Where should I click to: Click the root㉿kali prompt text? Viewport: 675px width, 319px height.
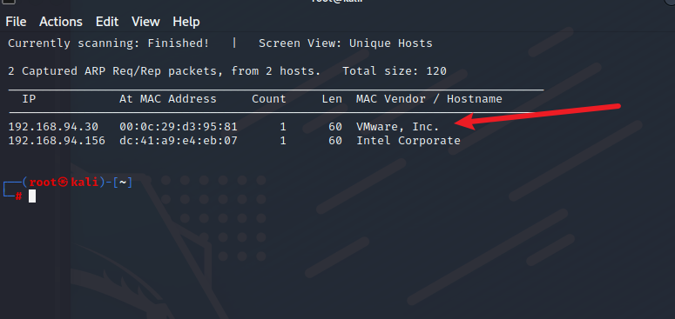pyautogui.click(x=64, y=183)
